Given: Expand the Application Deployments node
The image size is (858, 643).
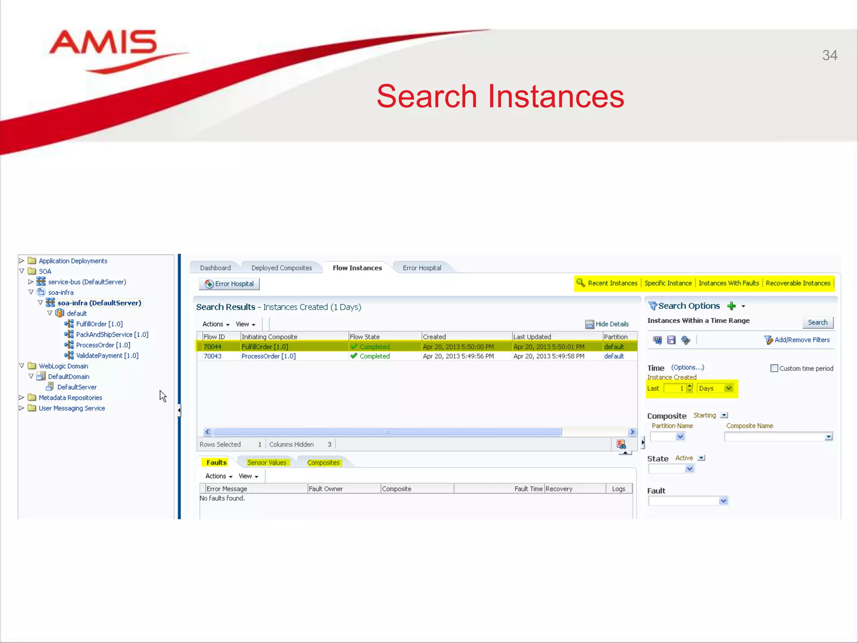Looking at the screenshot, I should [x=21, y=260].
